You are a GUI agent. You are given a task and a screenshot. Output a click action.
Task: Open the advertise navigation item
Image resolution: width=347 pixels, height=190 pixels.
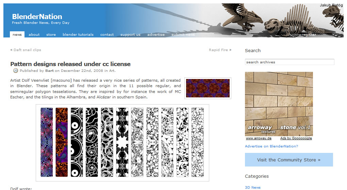click(156, 35)
